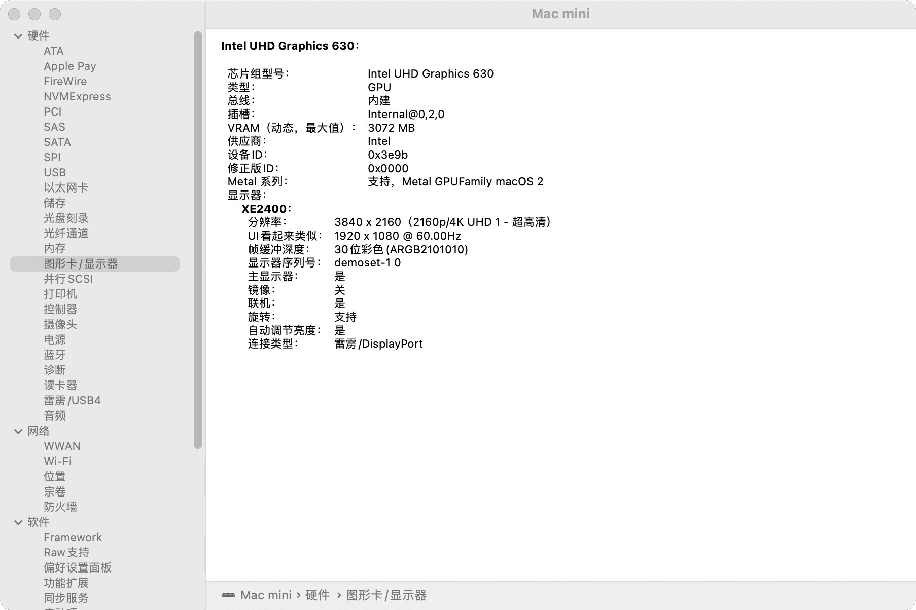Click Mac mini in the path bar
Image resolution: width=916 pixels, height=610 pixels.
[x=266, y=595]
